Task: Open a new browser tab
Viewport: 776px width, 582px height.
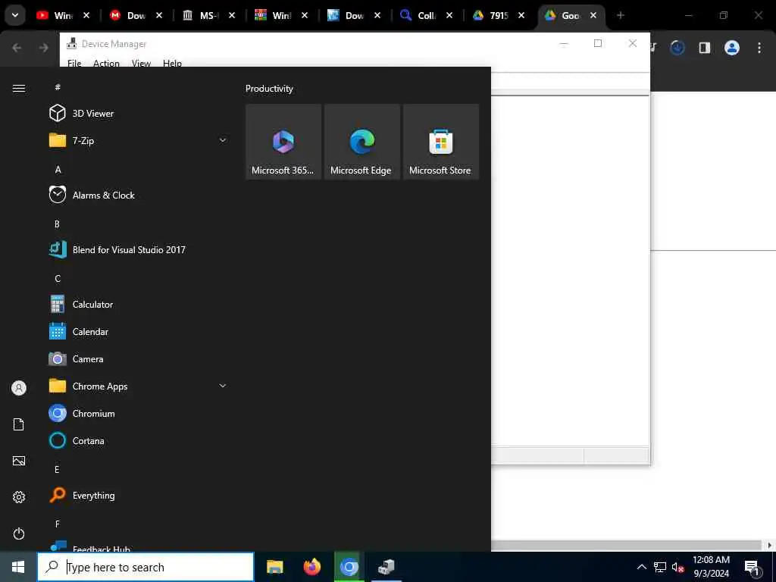Action: (620, 15)
